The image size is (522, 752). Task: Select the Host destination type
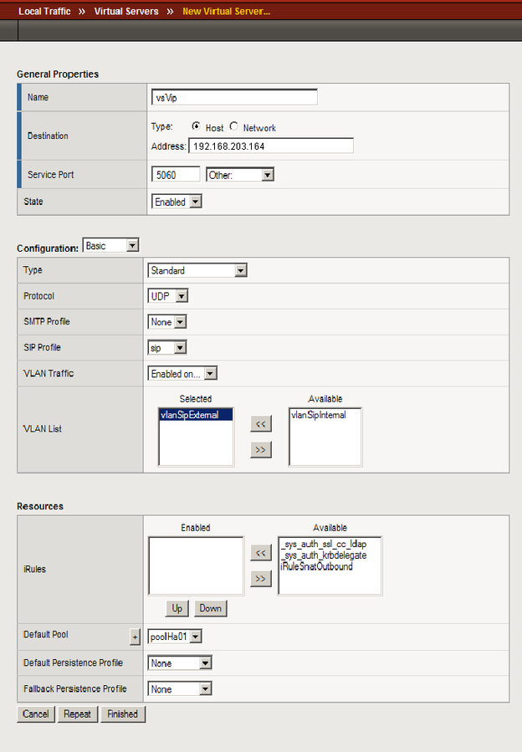tap(196, 127)
